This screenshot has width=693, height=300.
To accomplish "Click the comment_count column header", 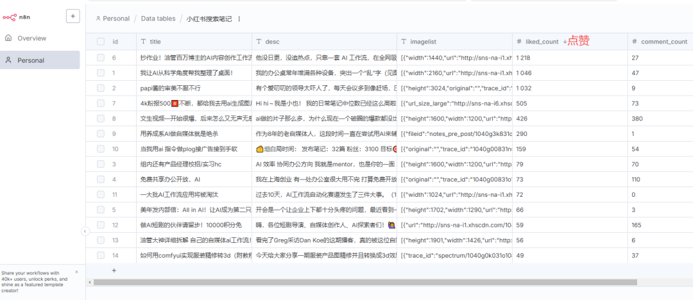I will pos(660,42).
